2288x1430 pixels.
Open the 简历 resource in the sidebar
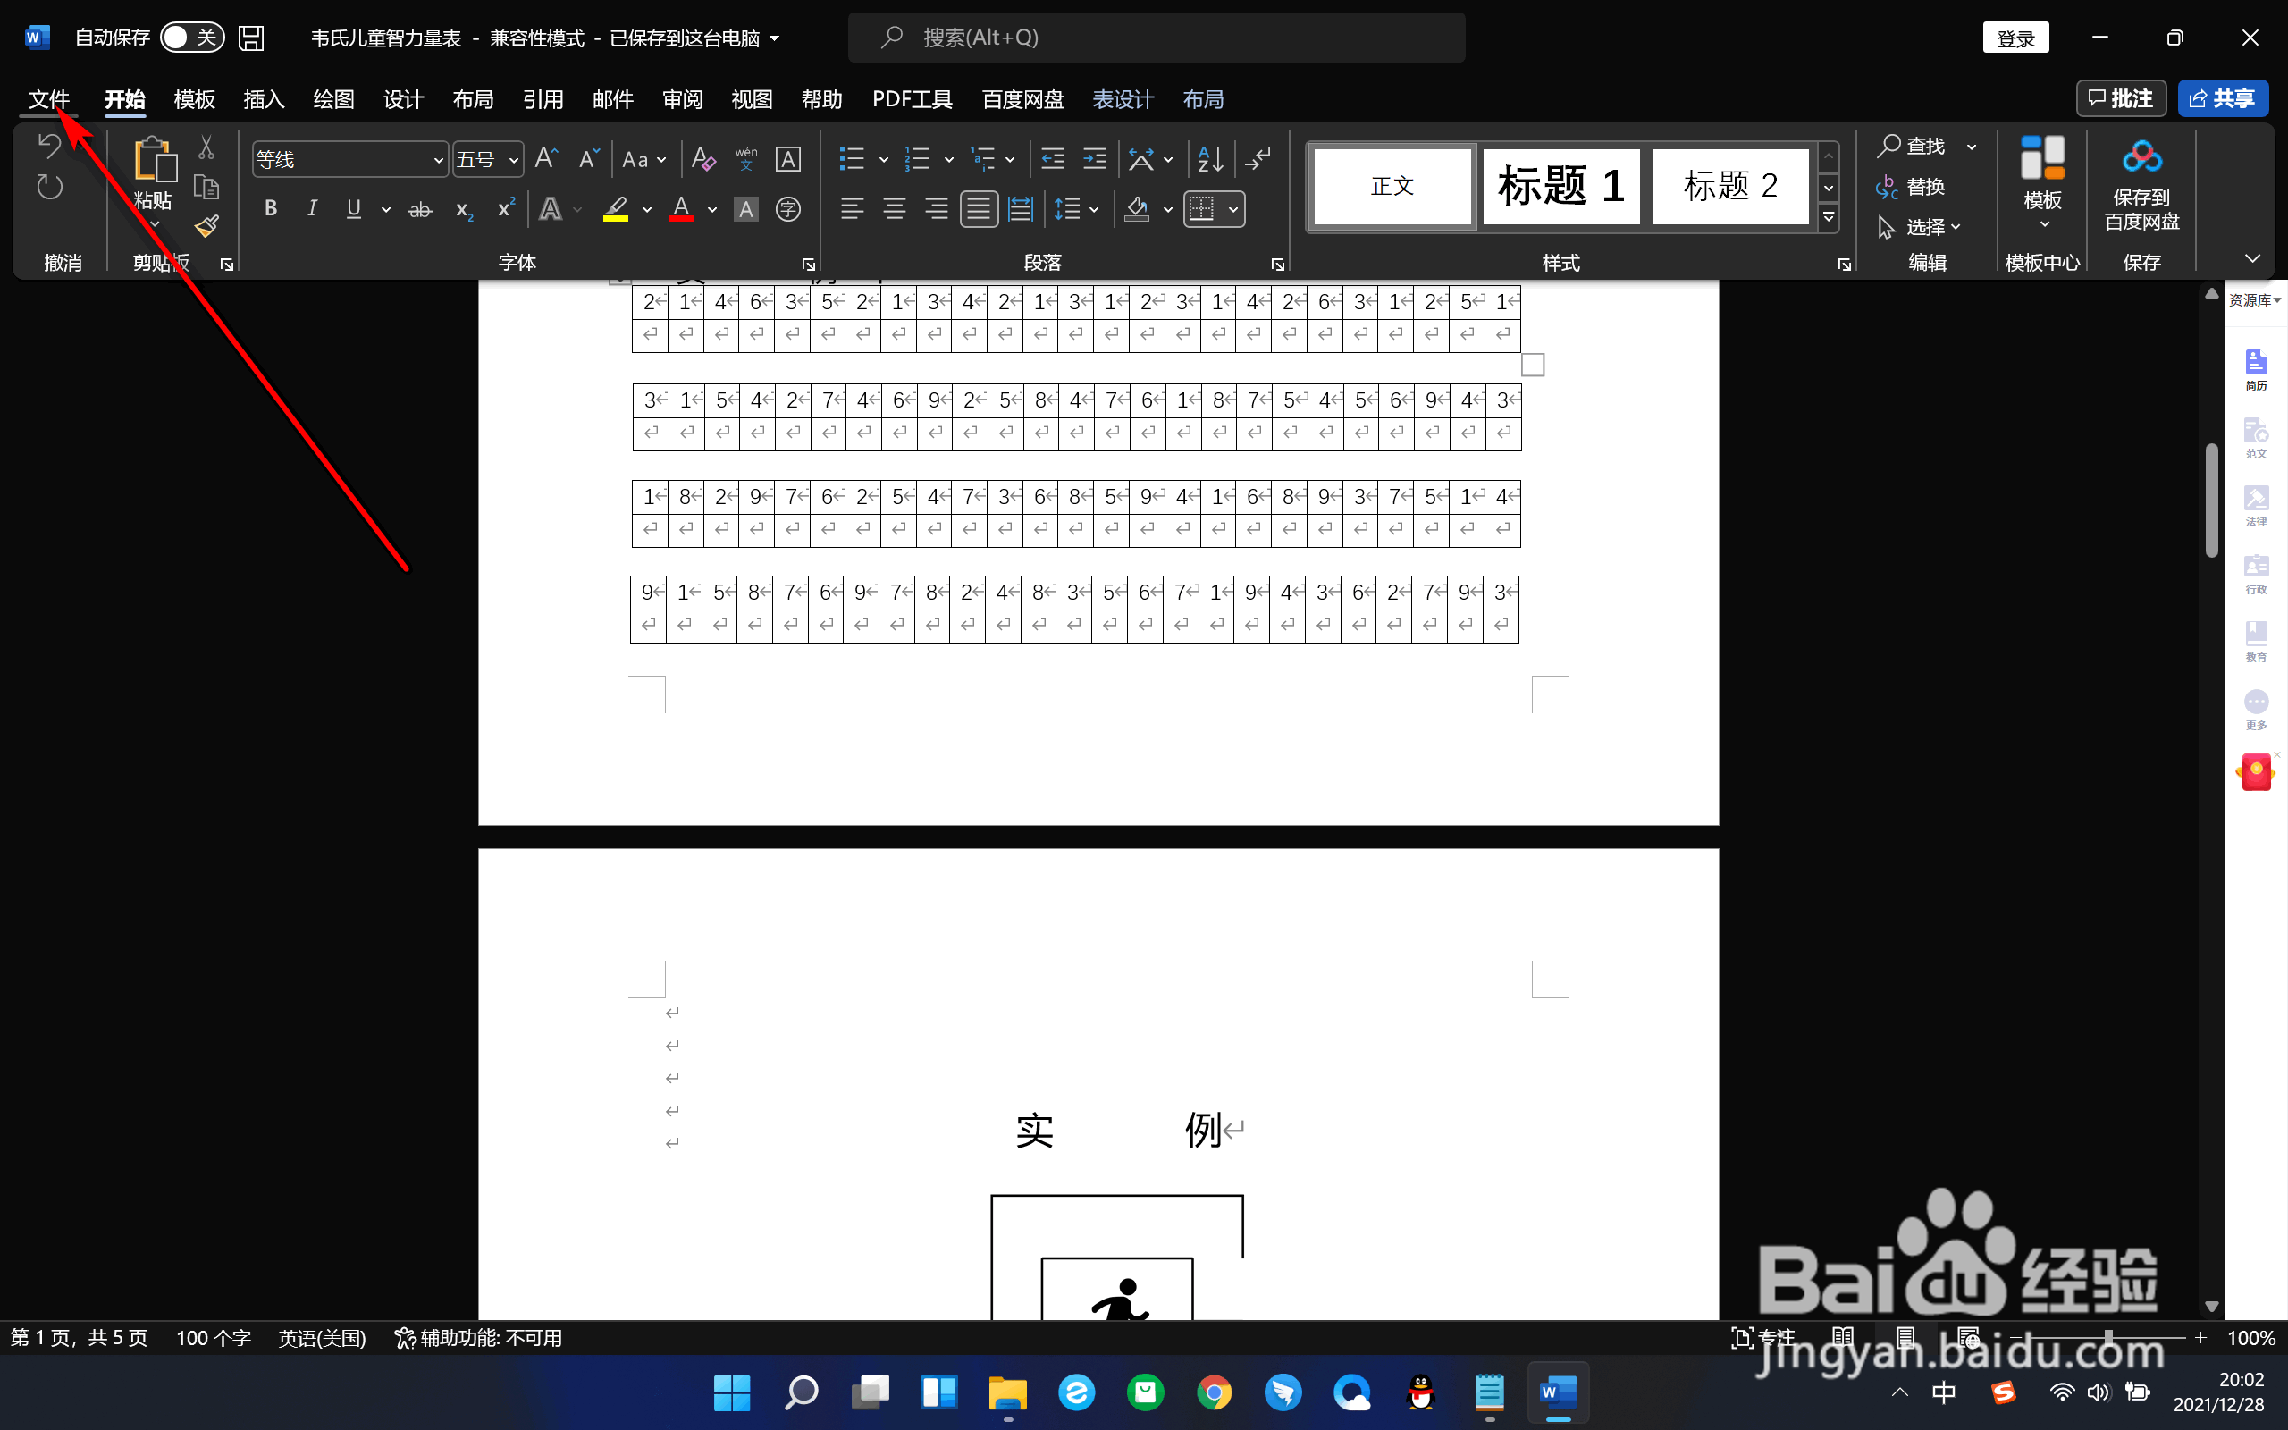pos(2256,369)
